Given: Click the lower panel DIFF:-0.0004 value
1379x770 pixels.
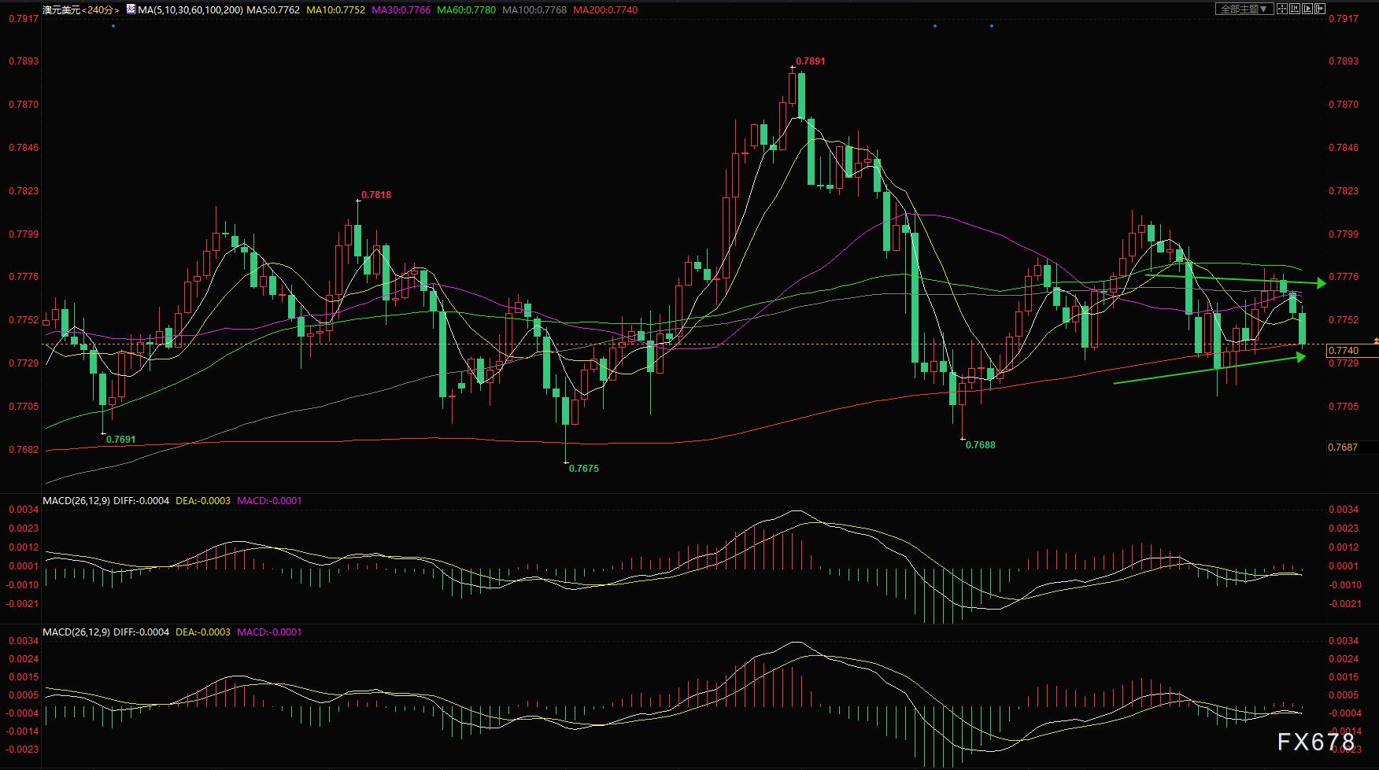Looking at the screenshot, I should (x=142, y=632).
